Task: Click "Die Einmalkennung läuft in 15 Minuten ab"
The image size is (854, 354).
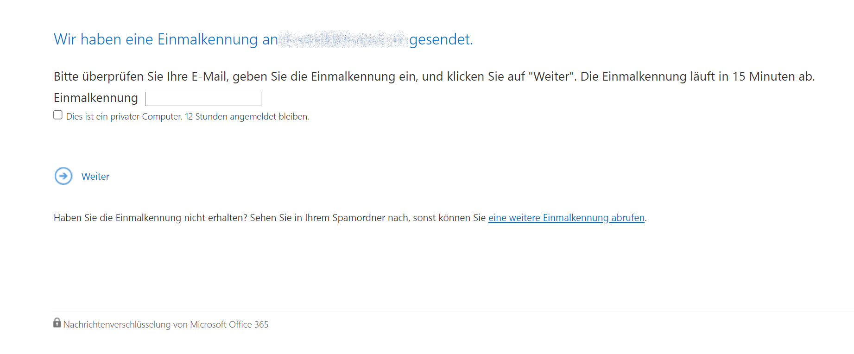Action: click(x=697, y=76)
